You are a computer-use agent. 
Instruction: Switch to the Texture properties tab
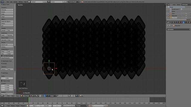pos(190,22)
